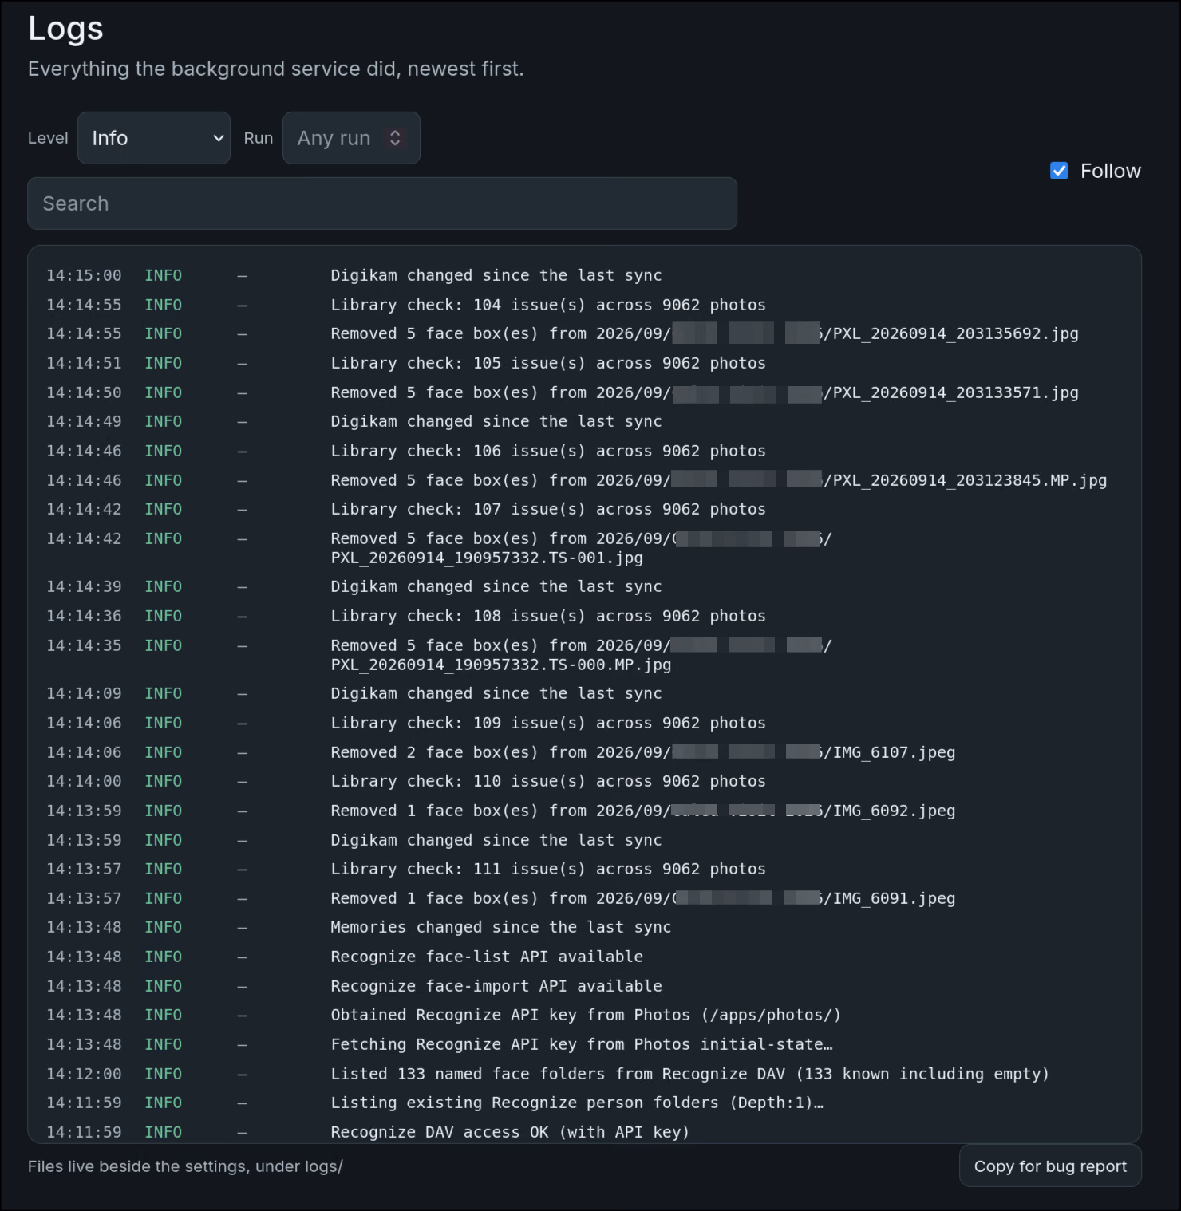
Task: Click the filename PXL_20260914_190957332.TS-000.MP.jpg
Action: click(x=501, y=665)
